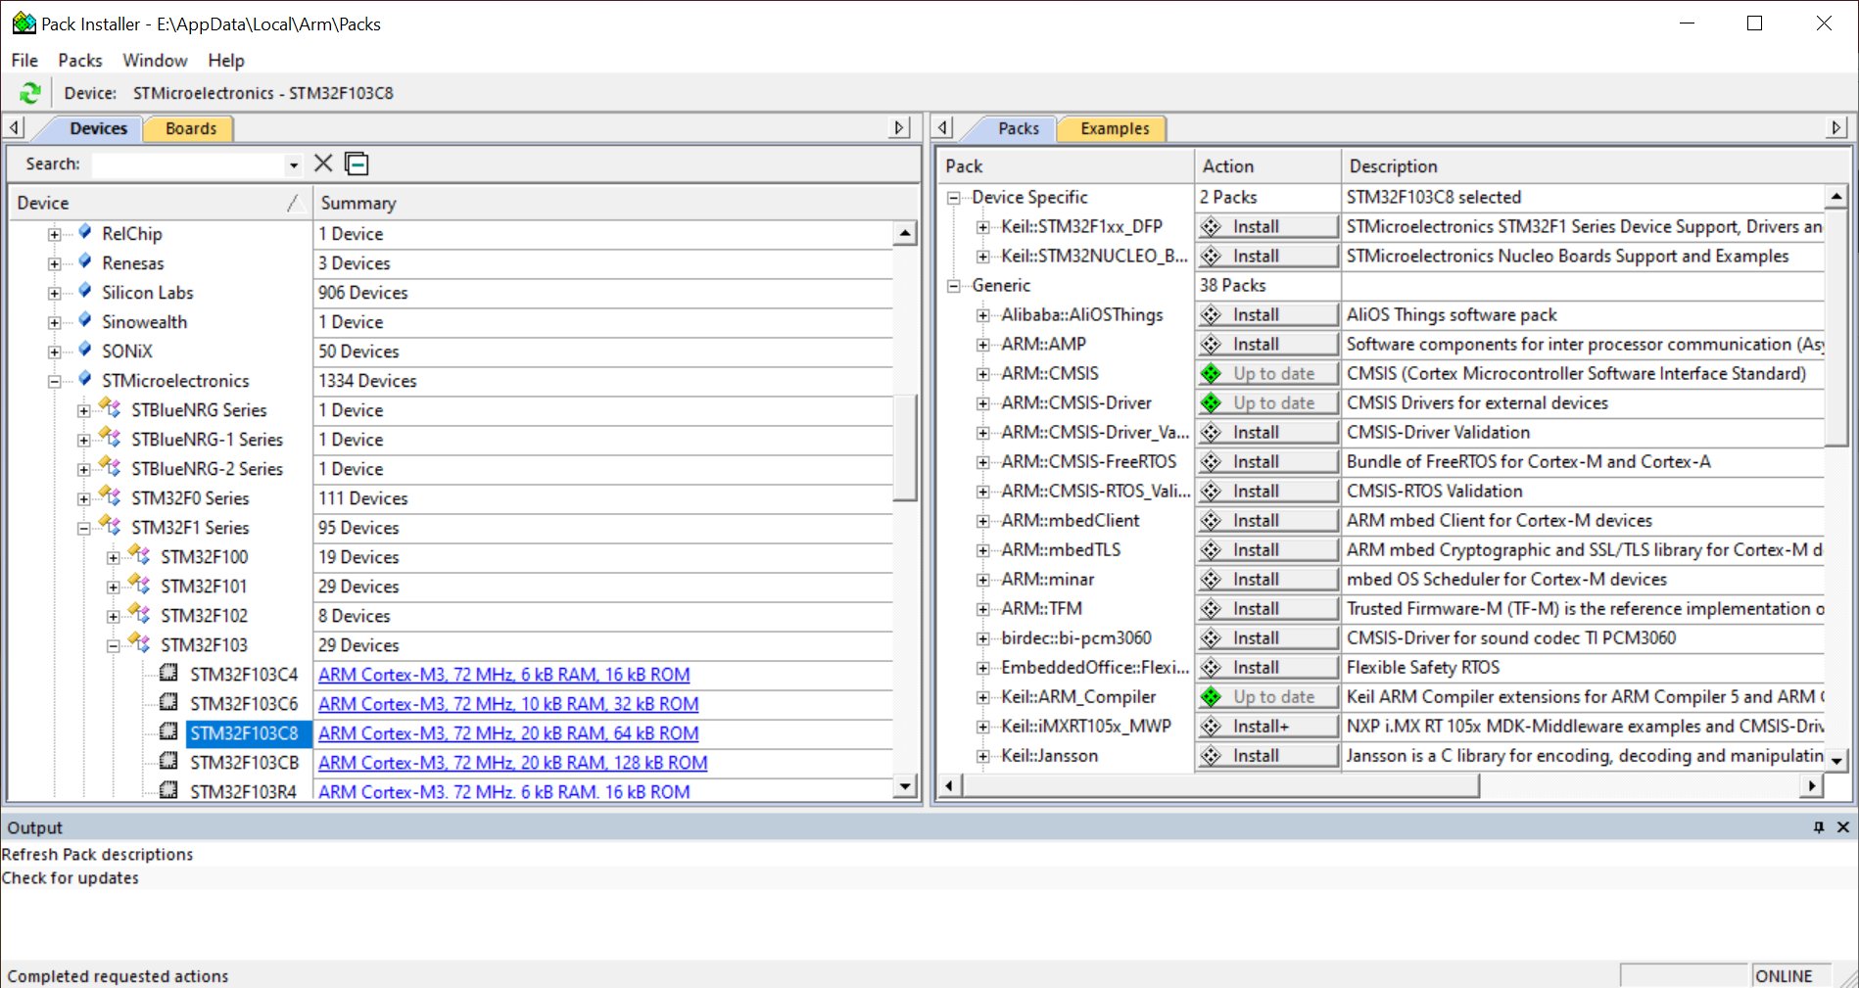Click the STM32F102 subfamily icon
1859x988 pixels.
[139, 614]
